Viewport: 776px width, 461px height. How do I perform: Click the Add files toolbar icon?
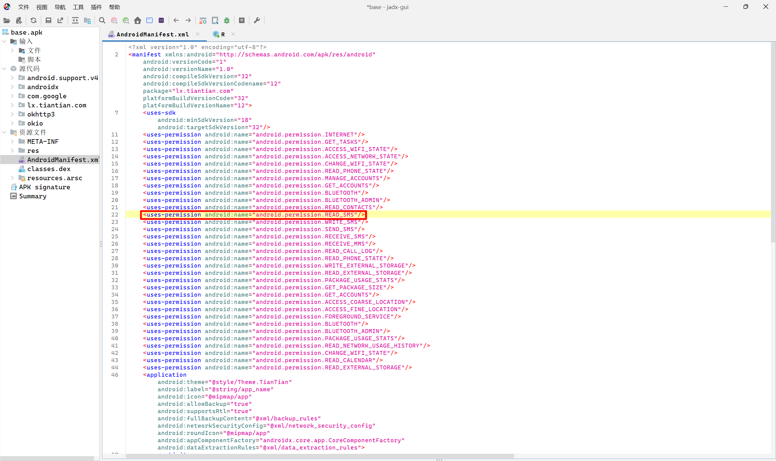19,21
